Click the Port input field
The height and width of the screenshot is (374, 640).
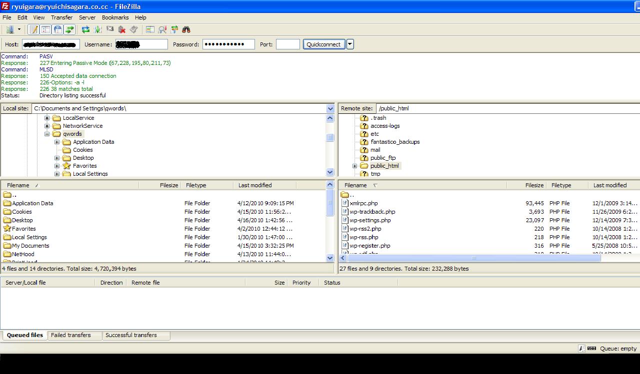coord(287,44)
